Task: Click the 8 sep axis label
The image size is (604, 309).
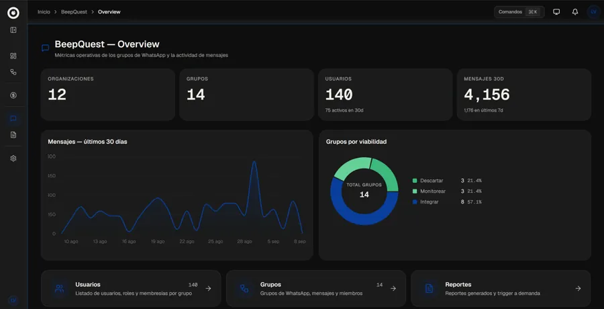Action: coord(300,242)
